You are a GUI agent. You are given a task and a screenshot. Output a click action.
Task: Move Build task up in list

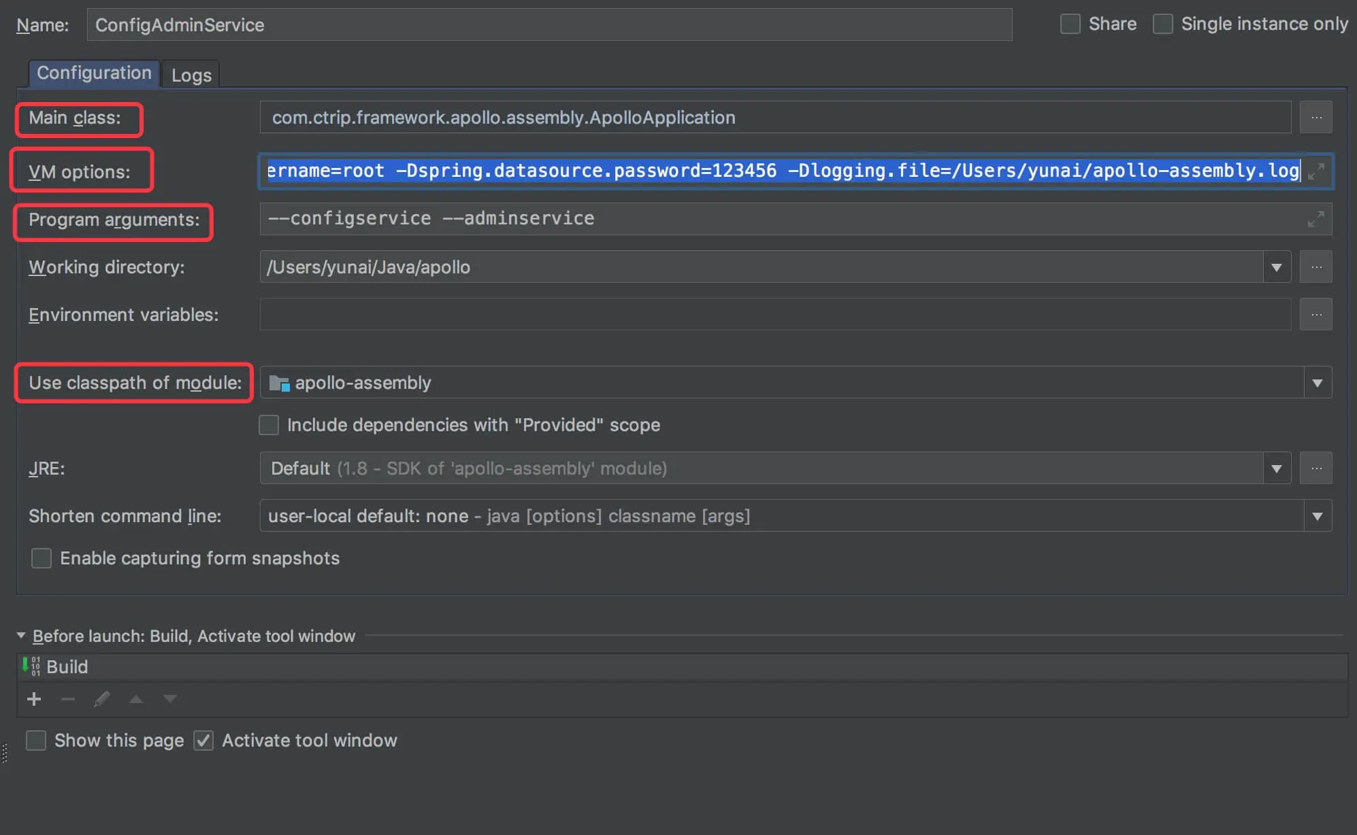[x=136, y=699]
